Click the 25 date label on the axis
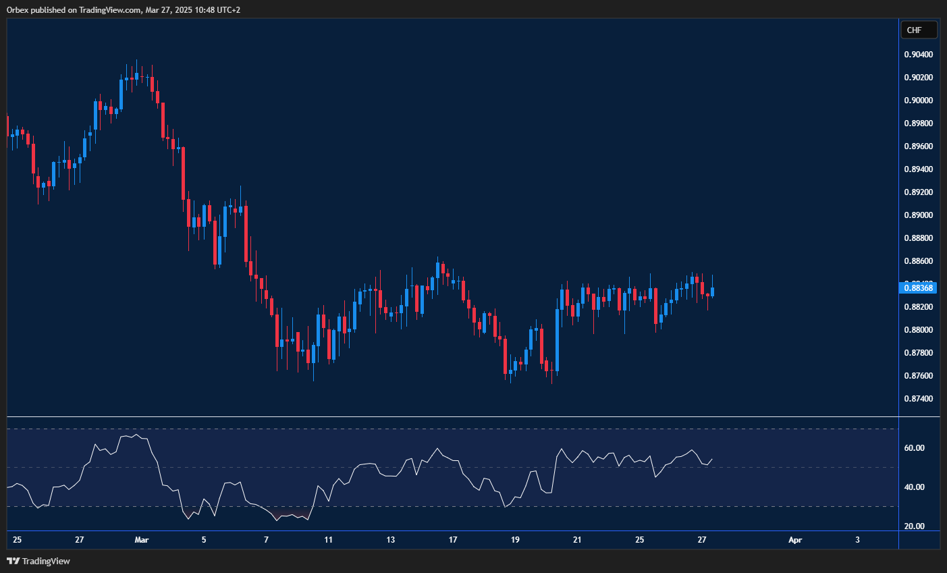 16,540
